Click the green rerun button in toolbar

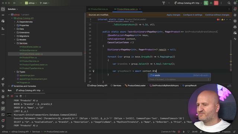(206, 3)
